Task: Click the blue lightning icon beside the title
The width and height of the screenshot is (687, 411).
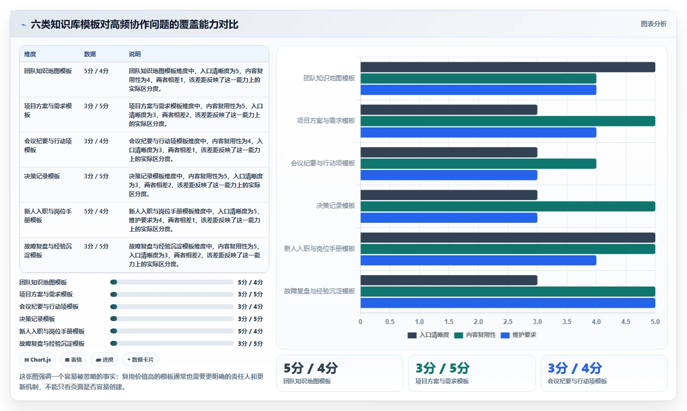Action: point(24,25)
